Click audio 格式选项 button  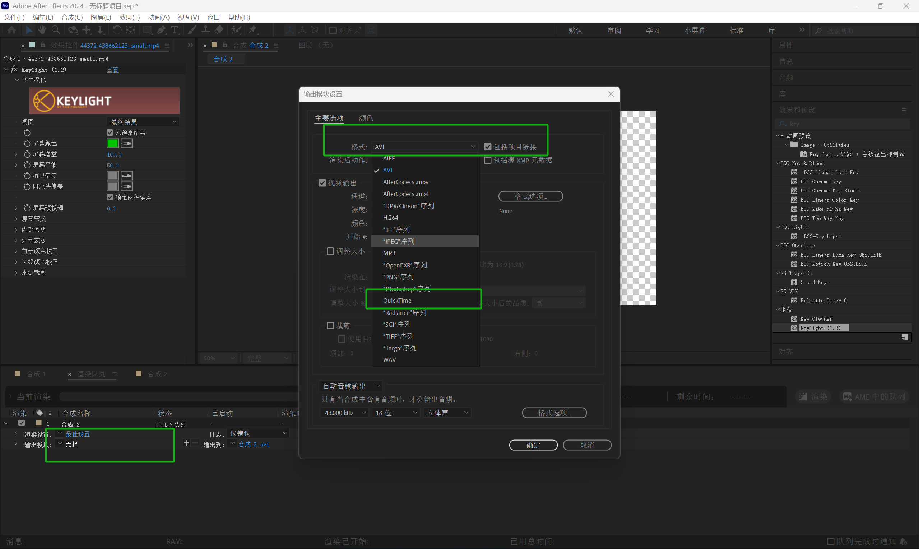(554, 413)
